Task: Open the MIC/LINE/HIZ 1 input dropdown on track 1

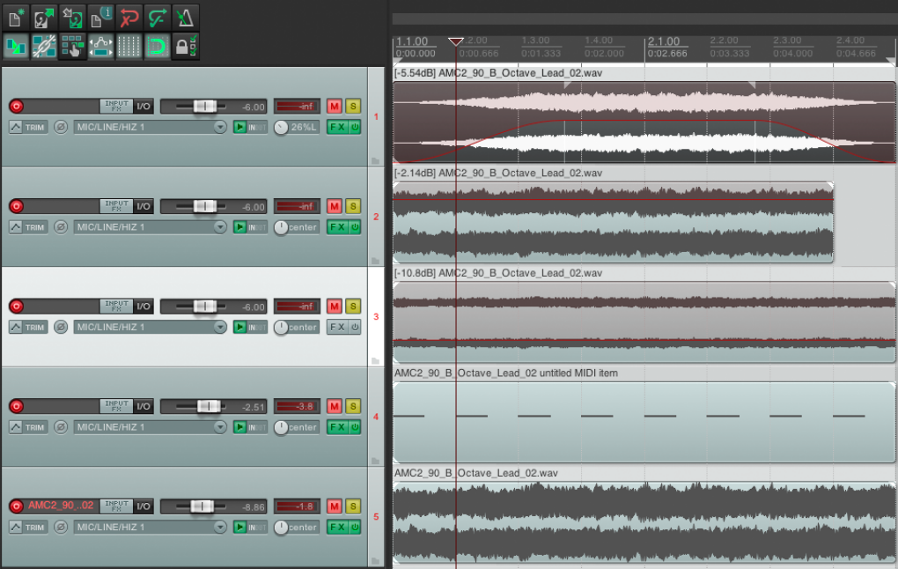Action: 150,127
